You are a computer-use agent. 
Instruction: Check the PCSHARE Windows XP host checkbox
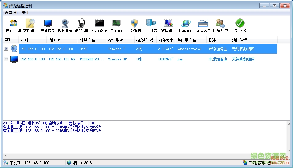(6, 59)
